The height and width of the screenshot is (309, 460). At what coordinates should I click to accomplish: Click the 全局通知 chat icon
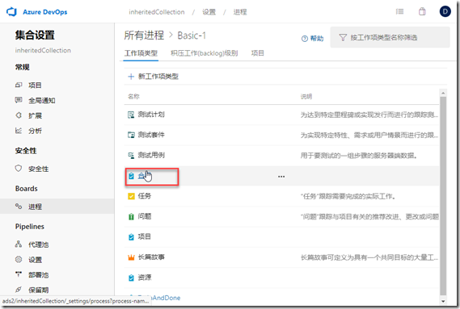19,100
